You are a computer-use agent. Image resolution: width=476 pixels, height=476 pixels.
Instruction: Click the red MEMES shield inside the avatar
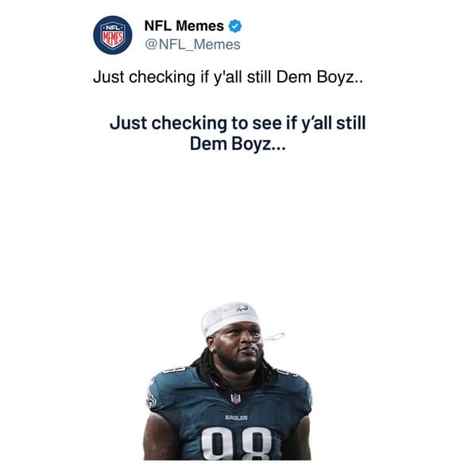click(x=113, y=39)
